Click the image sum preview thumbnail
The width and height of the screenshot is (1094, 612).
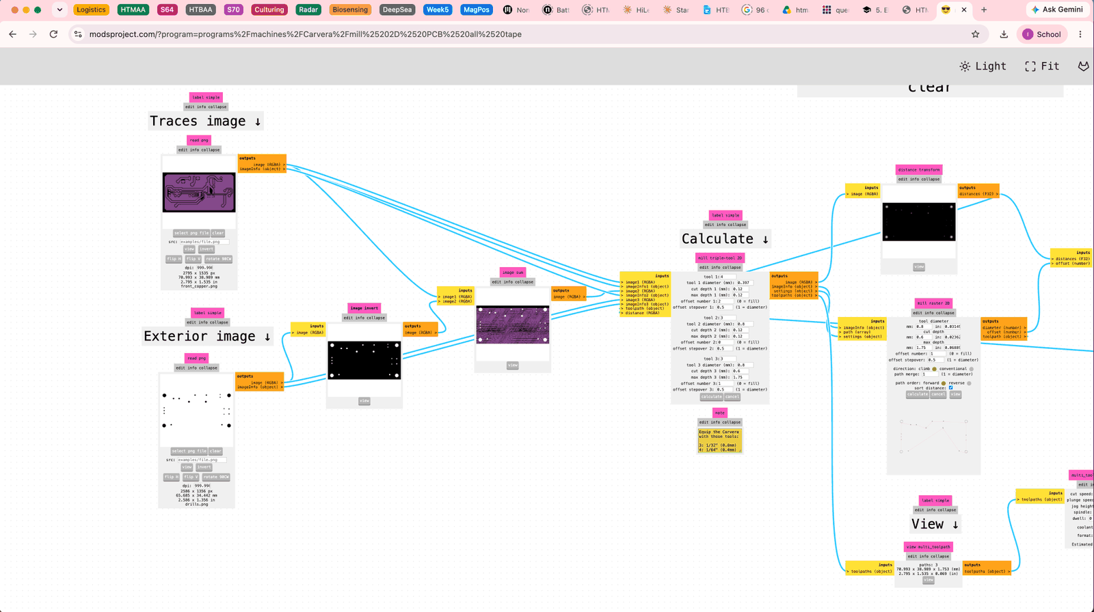click(x=513, y=324)
